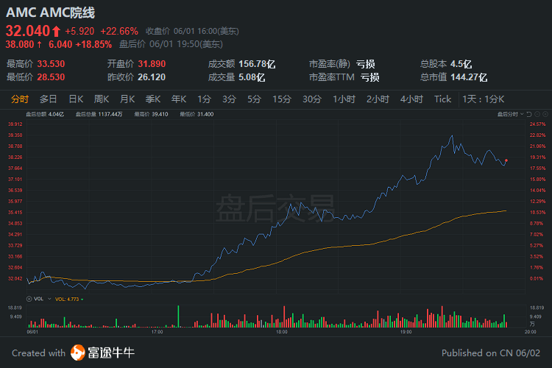
Task: Click the 成交量 5.08亿 value
Action: click(x=252, y=77)
